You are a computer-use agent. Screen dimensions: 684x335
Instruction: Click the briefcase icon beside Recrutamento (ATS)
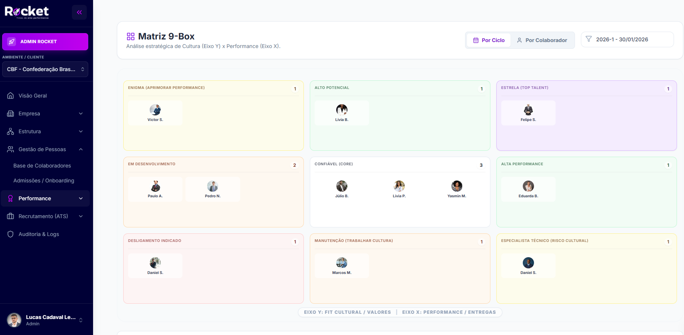click(10, 216)
